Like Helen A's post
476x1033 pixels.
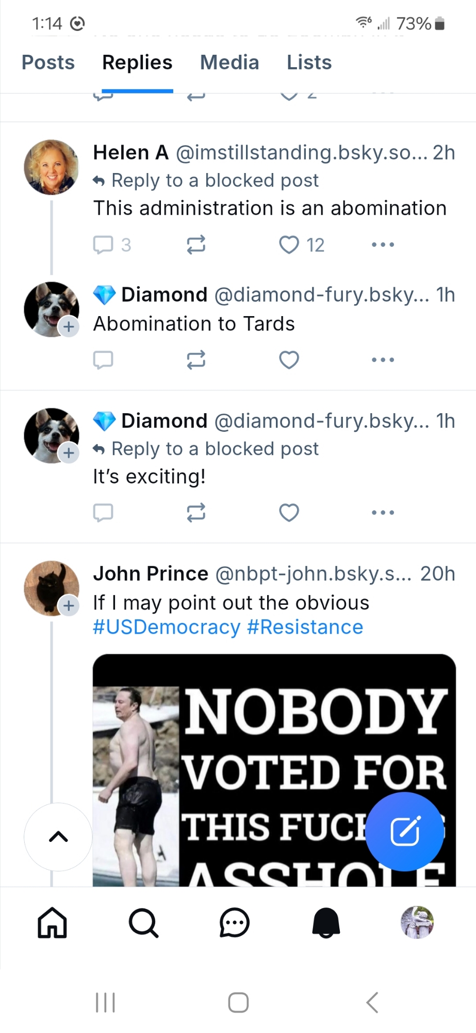[x=289, y=244]
